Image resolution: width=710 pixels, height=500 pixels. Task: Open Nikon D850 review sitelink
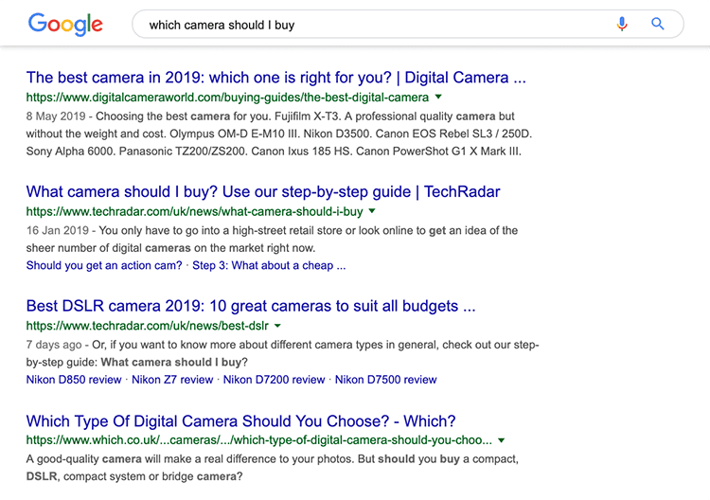(74, 380)
